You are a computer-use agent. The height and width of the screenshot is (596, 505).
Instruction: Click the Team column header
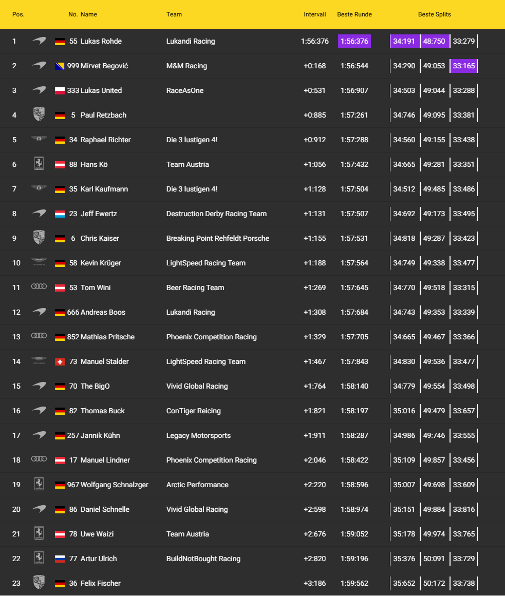(174, 14)
